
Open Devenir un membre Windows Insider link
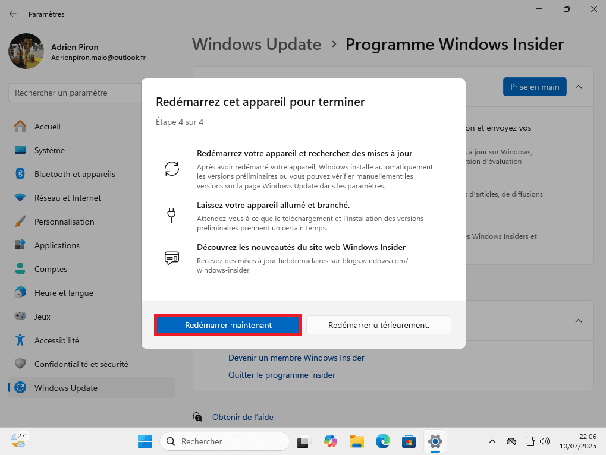[296, 358]
